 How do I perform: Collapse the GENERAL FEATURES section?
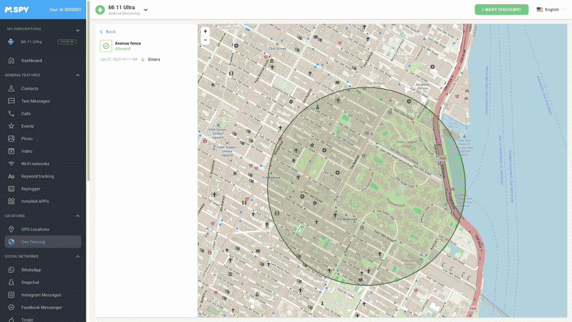pyautogui.click(x=77, y=75)
